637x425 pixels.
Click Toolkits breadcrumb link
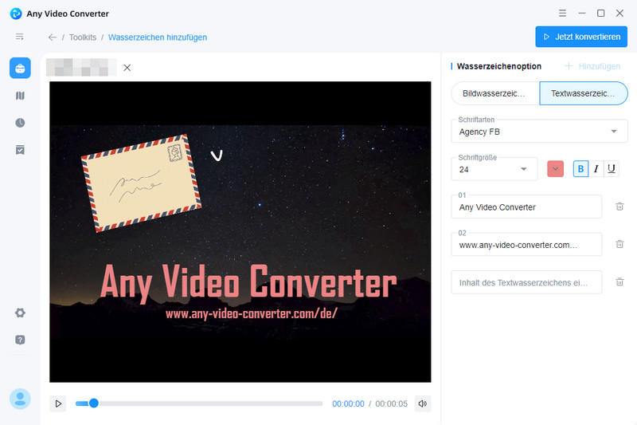pyautogui.click(x=83, y=37)
